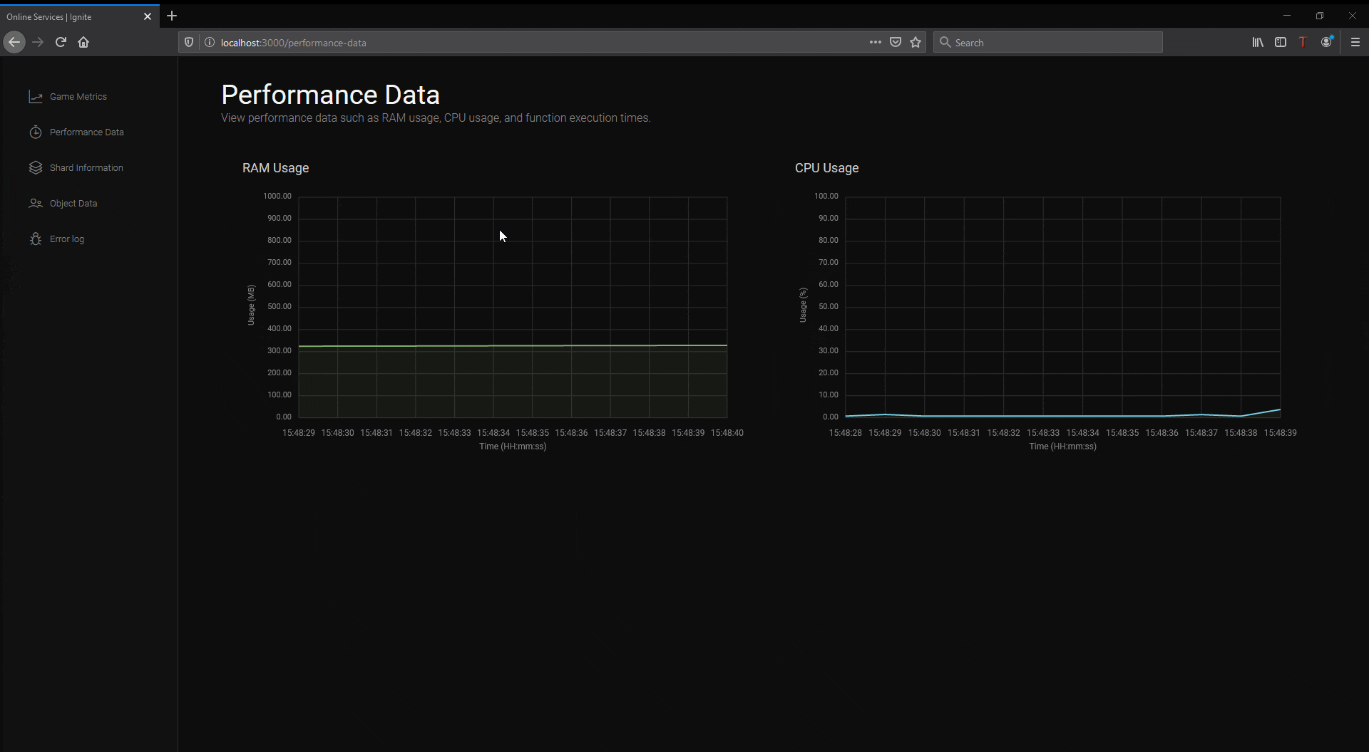Viewport: 1369px width, 752px height.
Task: Open the page actions three-dot menu
Action: point(876,42)
